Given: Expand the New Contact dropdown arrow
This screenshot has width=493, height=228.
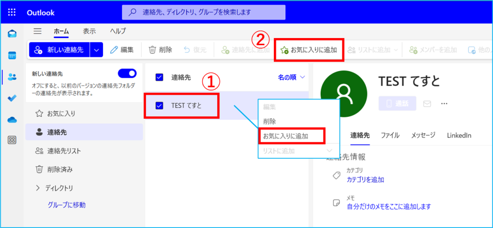Looking at the screenshot, I should click(x=97, y=50).
